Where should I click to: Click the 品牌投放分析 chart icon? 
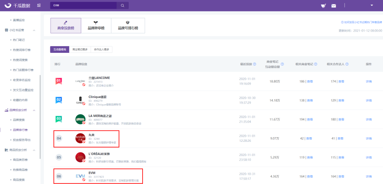pos(6,110)
